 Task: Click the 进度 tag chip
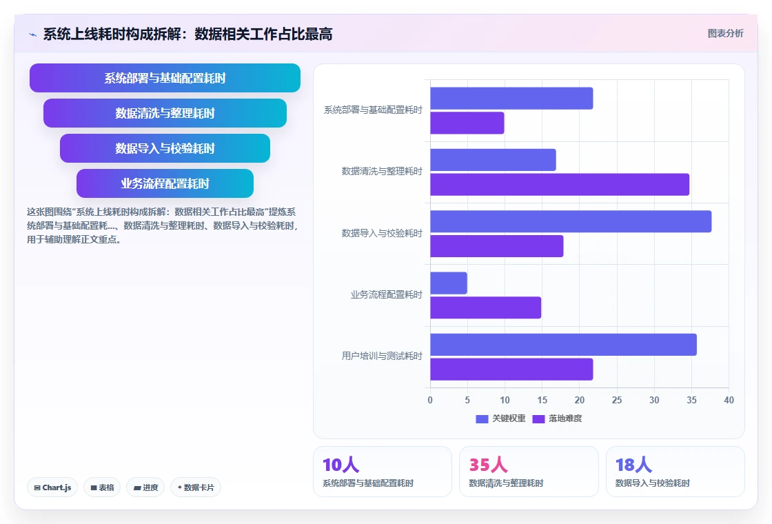[x=145, y=487]
